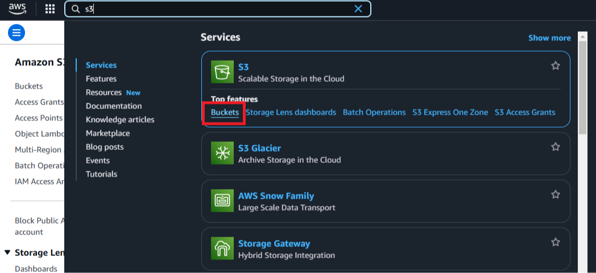Open the Batch Operations feature link

click(374, 112)
